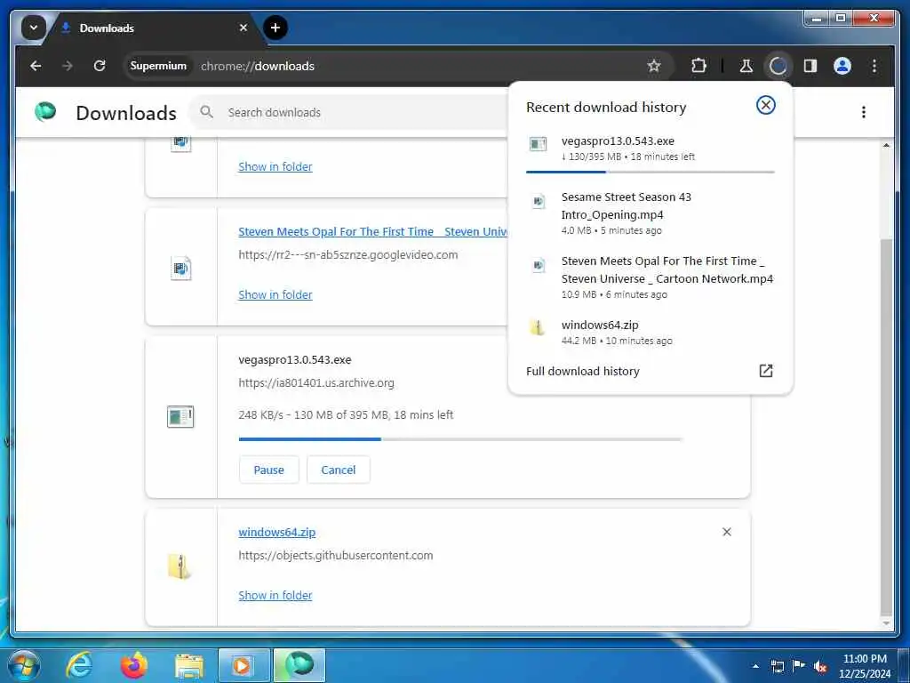910x683 pixels.
Task: Click Full download history
Action: [583, 371]
